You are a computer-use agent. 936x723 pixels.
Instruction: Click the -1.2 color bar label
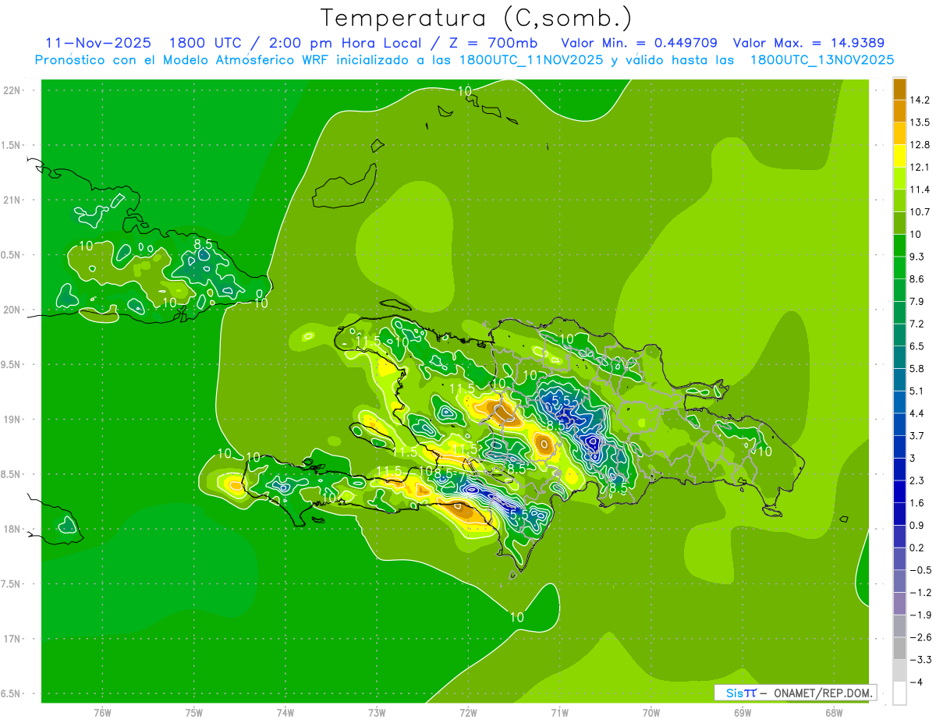pos(920,593)
